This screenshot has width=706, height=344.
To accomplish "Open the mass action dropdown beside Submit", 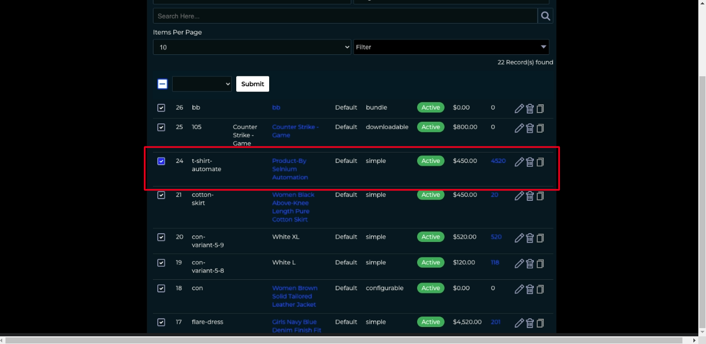I will point(202,84).
